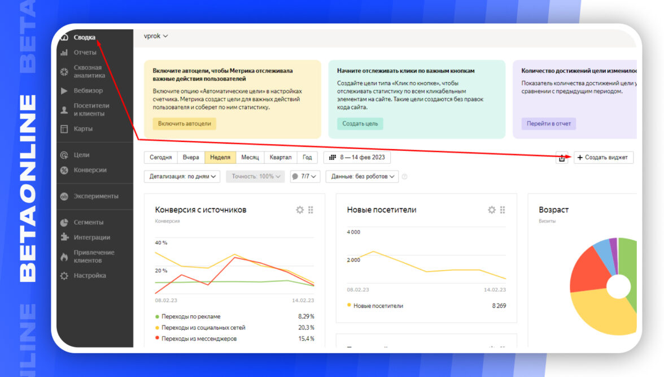This screenshot has height=377, width=664.
Task: Click the Посетители и клиенты person icon
Action: click(64, 110)
